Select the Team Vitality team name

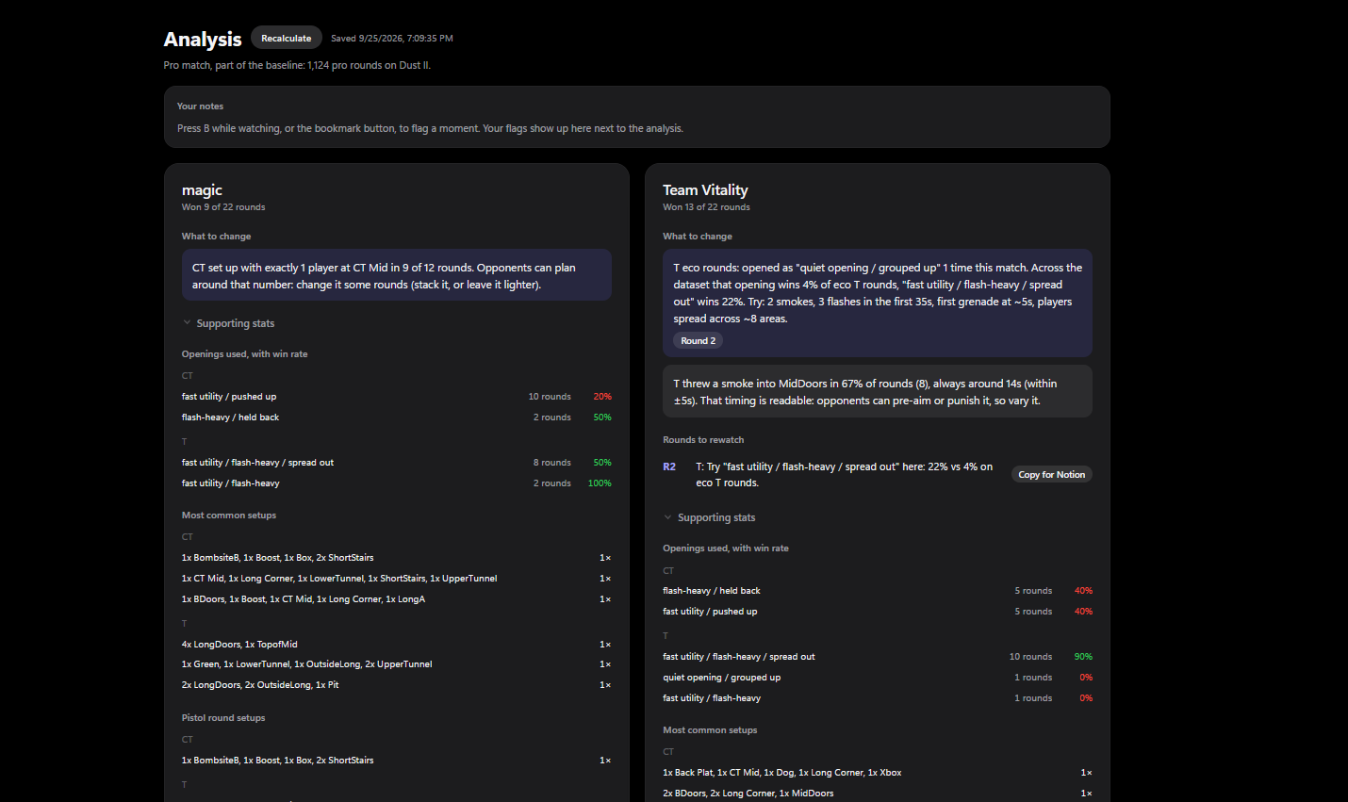[705, 190]
